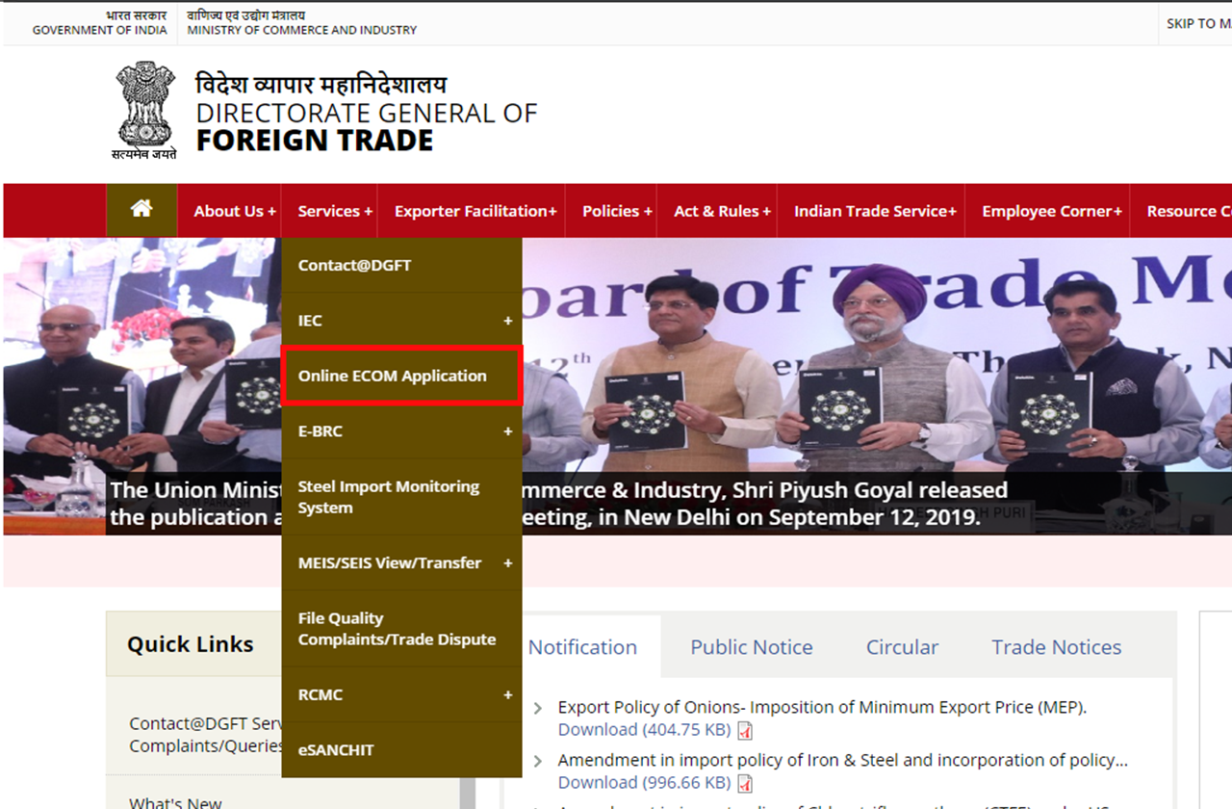Click the Export Policy of Onions notification text
The image size is (1232, 809).
click(x=822, y=707)
